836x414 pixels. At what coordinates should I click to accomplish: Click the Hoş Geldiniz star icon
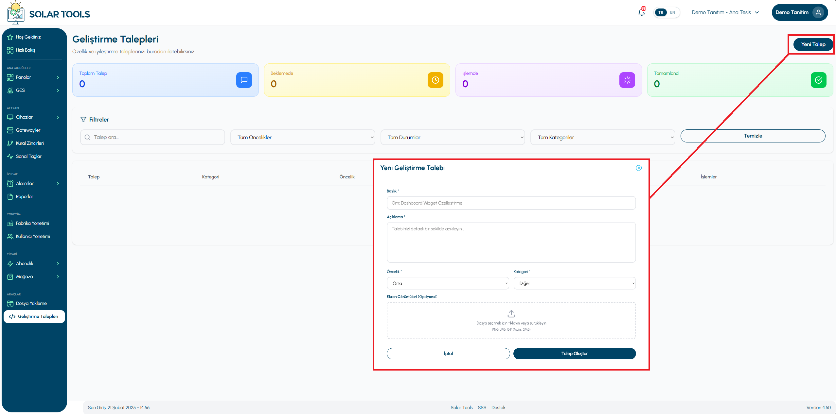click(10, 37)
